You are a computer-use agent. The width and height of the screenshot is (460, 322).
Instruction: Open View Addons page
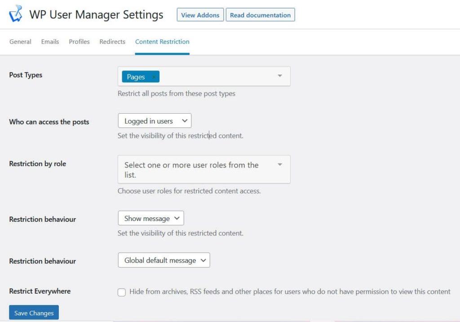point(200,15)
